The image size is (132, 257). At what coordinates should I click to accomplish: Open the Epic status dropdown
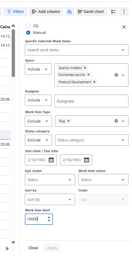50,180
